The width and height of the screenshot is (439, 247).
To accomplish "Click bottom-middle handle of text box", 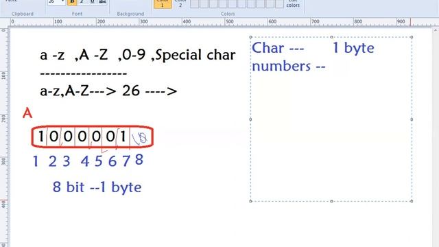I will pos(331,201).
